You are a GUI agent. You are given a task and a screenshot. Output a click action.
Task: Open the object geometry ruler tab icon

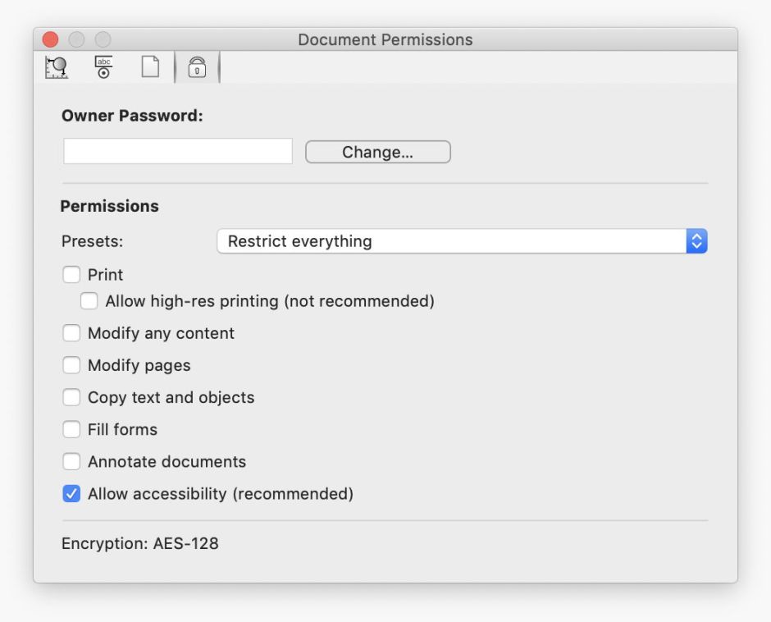click(x=57, y=68)
